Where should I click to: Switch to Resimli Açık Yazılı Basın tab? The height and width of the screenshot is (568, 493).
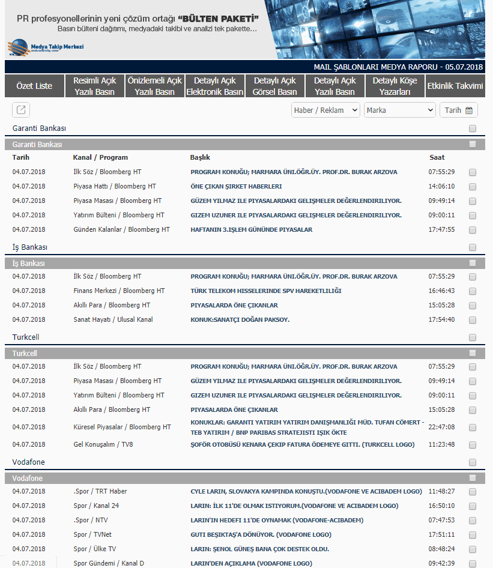[94, 86]
